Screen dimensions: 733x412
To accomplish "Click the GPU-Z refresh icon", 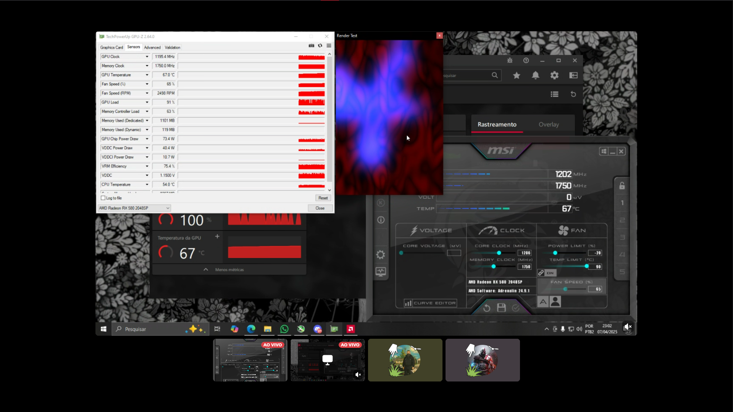I will click(x=320, y=46).
